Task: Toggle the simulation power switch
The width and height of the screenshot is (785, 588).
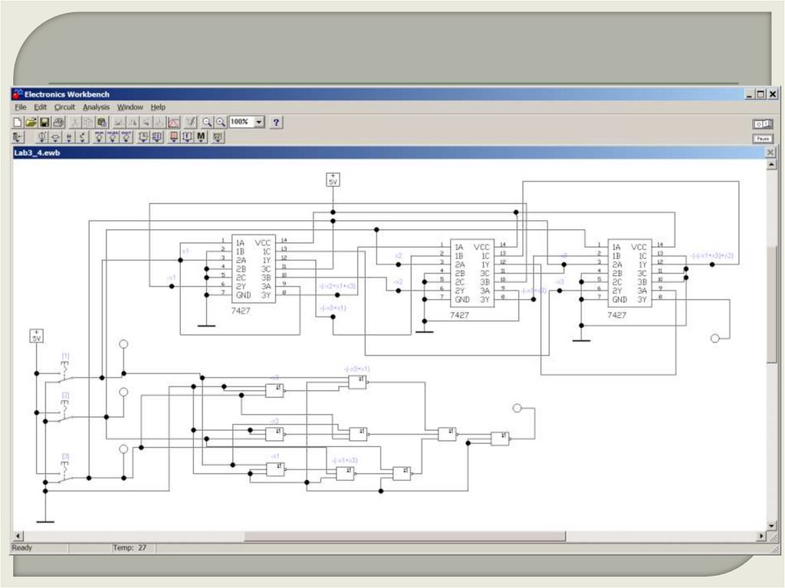Action: [x=763, y=123]
